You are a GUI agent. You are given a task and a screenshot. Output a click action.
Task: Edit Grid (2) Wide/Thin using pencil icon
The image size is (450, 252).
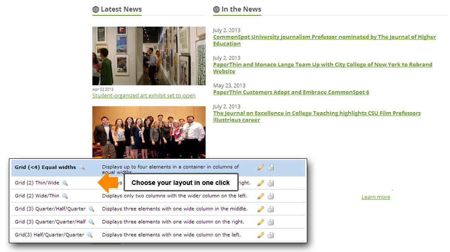point(261,196)
